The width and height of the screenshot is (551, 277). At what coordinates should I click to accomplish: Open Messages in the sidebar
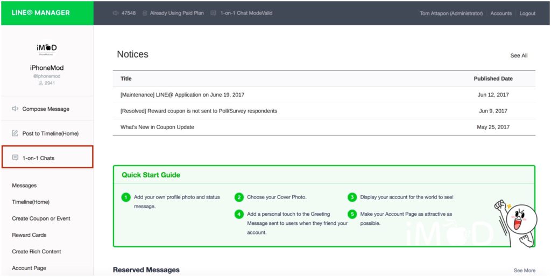(x=24, y=186)
